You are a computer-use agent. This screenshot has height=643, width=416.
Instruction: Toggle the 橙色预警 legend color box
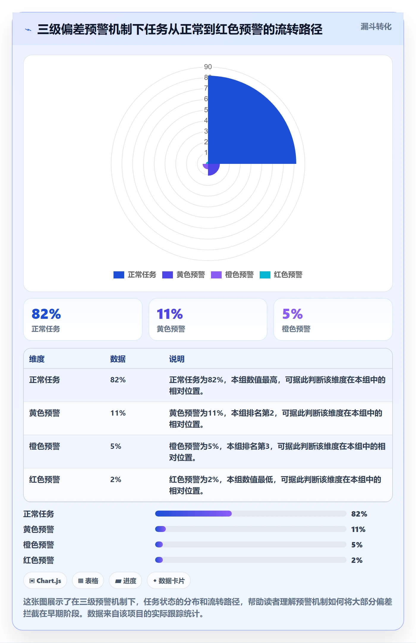(216, 275)
